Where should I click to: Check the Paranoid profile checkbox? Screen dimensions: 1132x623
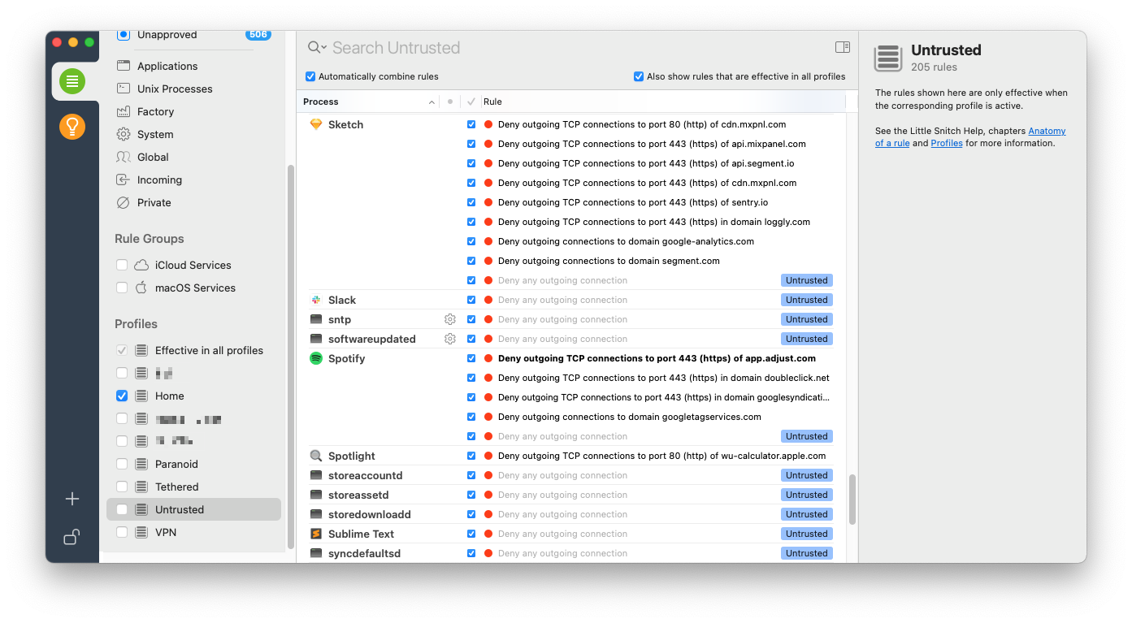(x=122, y=464)
